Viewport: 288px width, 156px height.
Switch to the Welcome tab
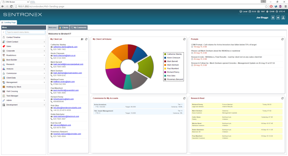click(52, 28)
